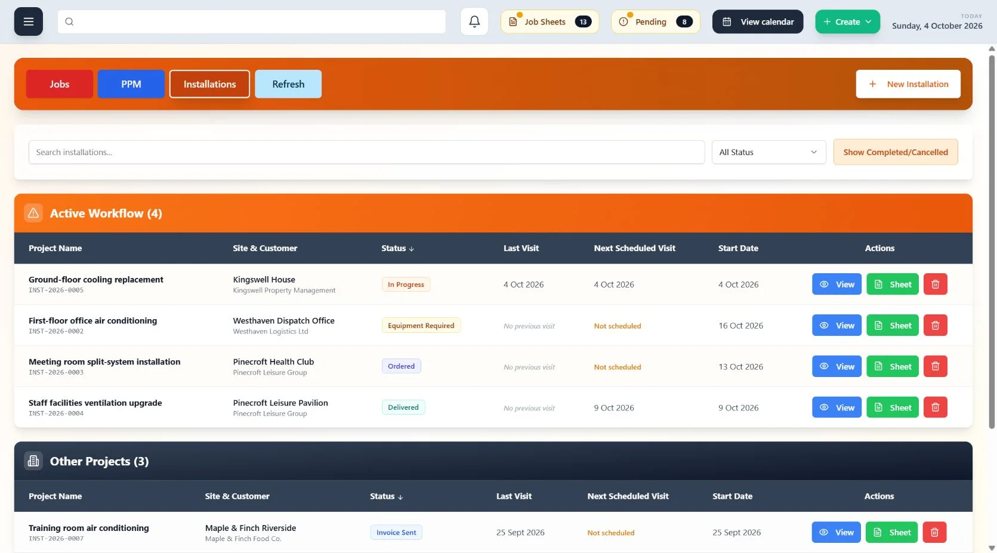View Training room air conditioning project
Viewport: 997px width, 553px height.
[836, 532]
